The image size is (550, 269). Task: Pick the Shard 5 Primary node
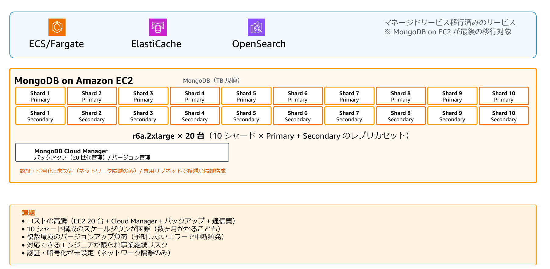coord(246,96)
